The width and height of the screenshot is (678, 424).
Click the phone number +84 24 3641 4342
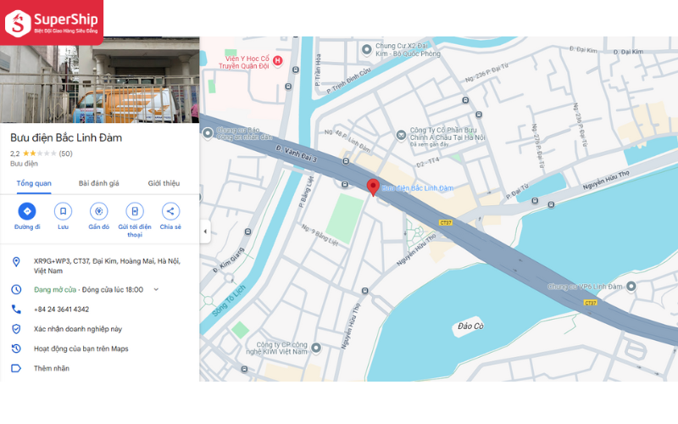pyautogui.click(x=61, y=310)
